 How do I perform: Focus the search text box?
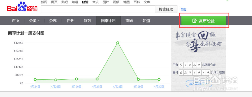[x=98, y=9]
